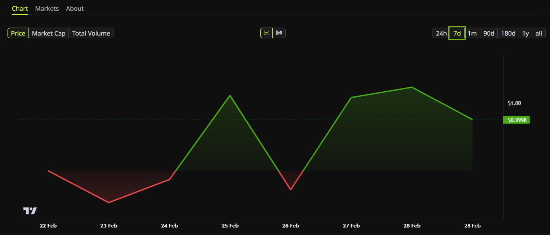Select the Chart tab
This screenshot has width=550, height=235.
click(x=20, y=8)
